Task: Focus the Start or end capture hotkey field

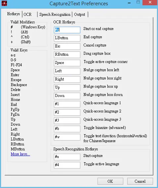Action: 67,30
